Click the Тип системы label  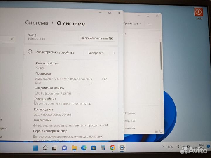pos(42,120)
